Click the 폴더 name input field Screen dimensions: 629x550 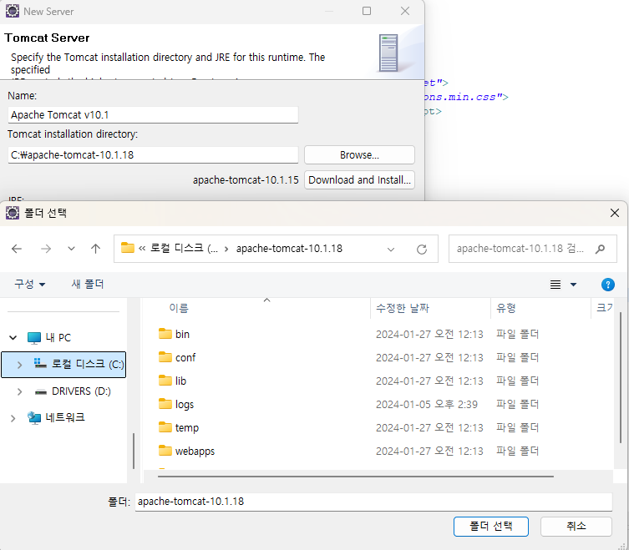373,502
